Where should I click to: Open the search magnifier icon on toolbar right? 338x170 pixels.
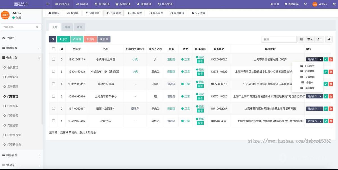pos(329,39)
